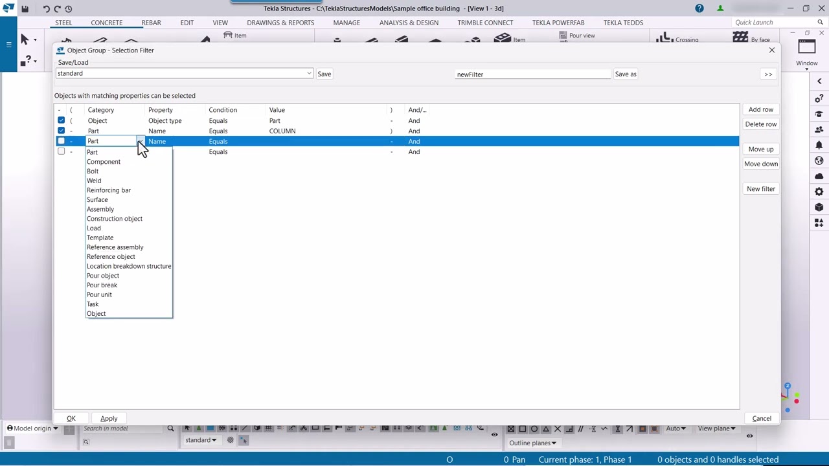This screenshot has width=829, height=466.
Task: Open the bell notifications side pane icon
Action: [x=819, y=145]
